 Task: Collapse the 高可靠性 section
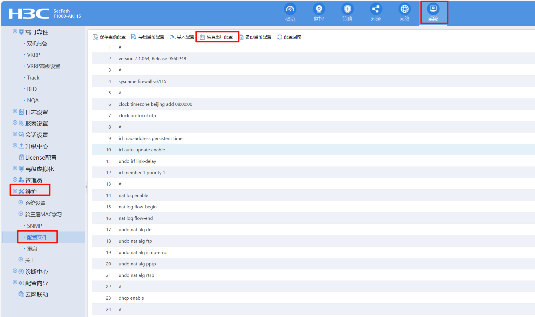(x=15, y=31)
